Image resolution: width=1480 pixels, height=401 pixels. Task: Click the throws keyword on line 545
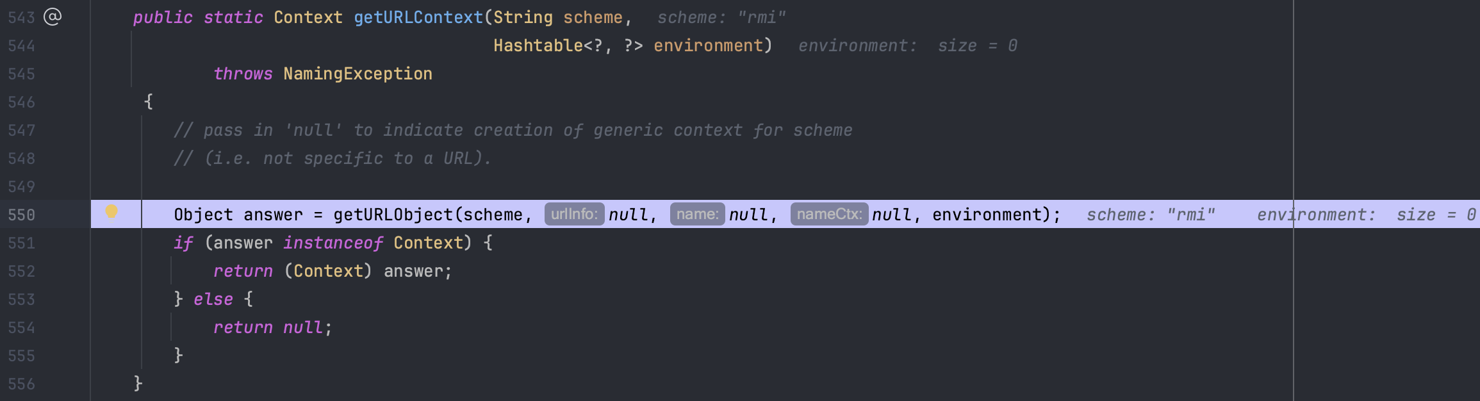pyautogui.click(x=243, y=74)
